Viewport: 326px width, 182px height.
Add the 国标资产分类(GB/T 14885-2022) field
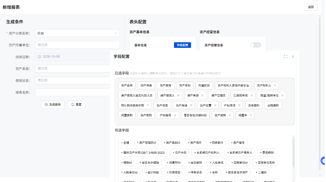(143, 153)
